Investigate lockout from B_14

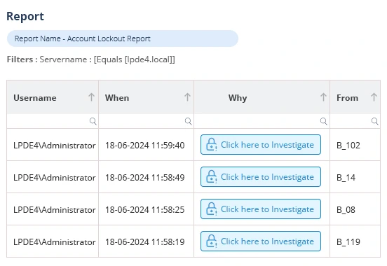coord(261,177)
